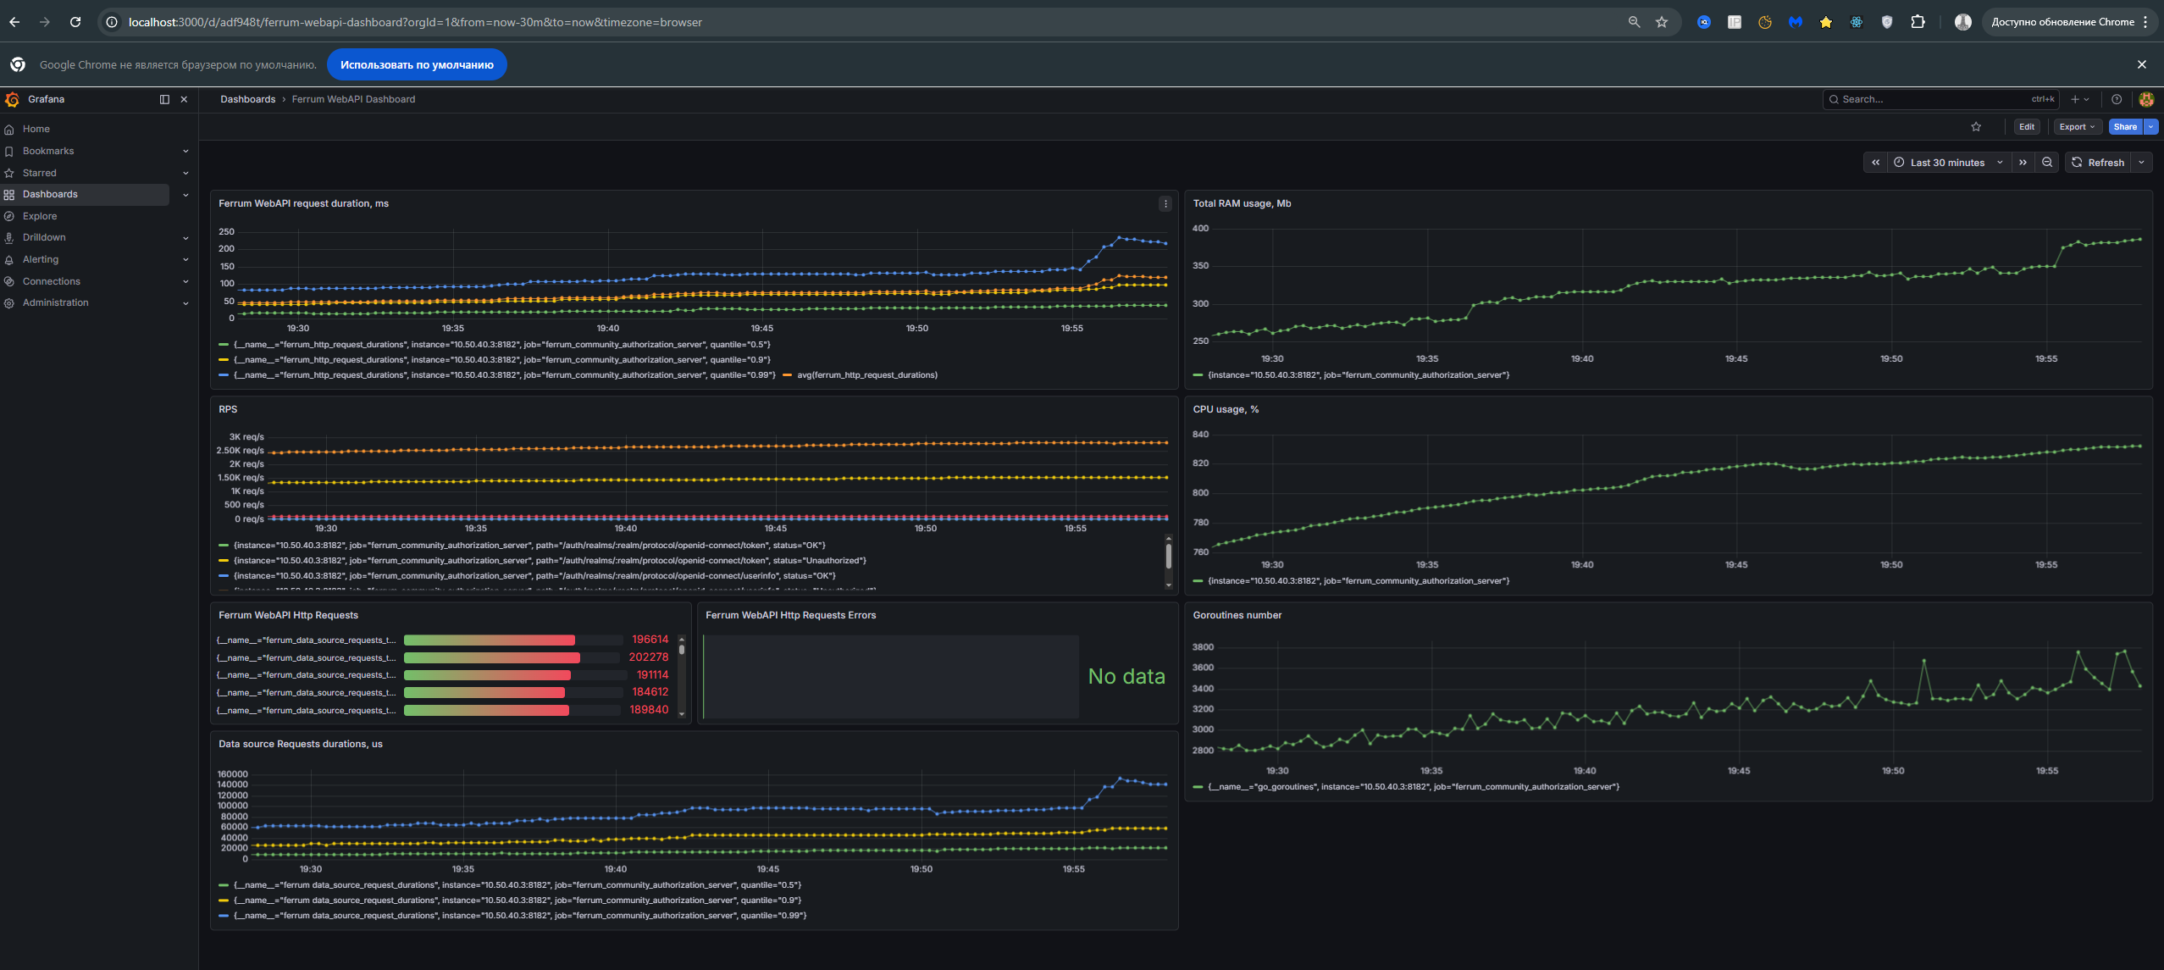Click the Share button
The width and height of the screenshot is (2164, 970).
tap(2126, 126)
